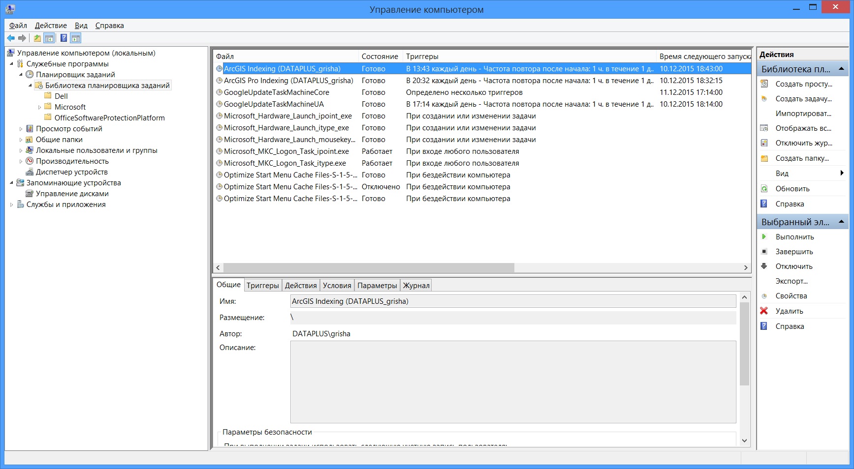Click the green Run (Выполнить) action
This screenshot has width=854, height=469.
[x=794, y=237]
